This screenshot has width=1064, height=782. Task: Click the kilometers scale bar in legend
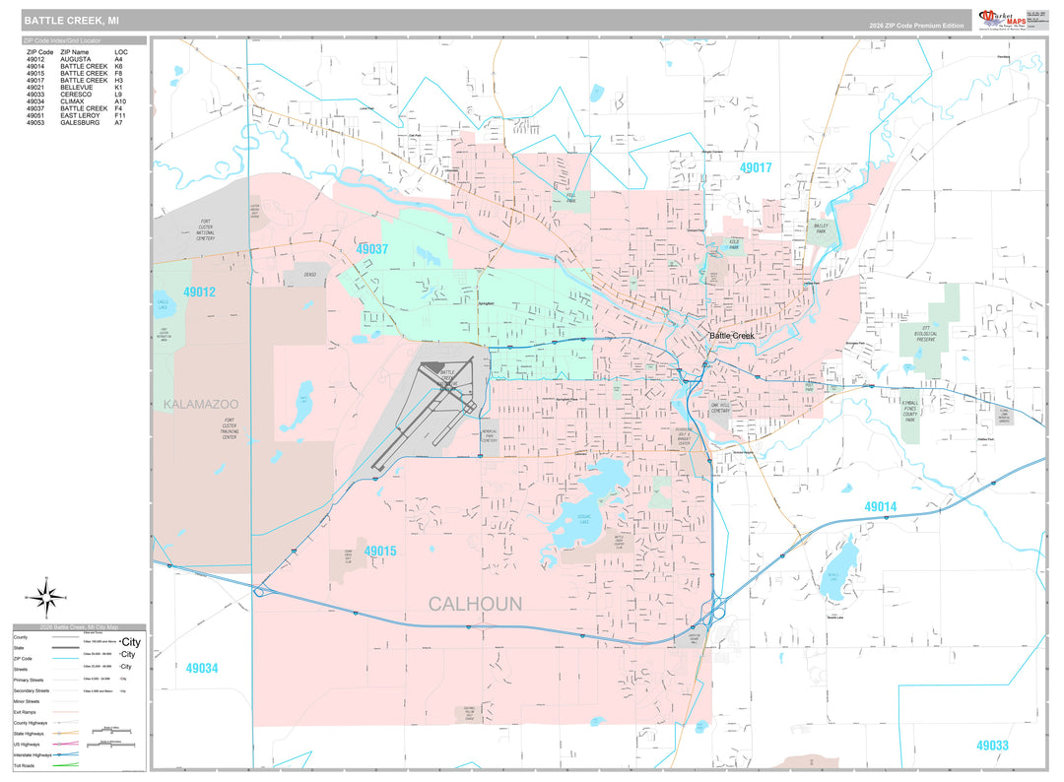(x=111, y=744)
